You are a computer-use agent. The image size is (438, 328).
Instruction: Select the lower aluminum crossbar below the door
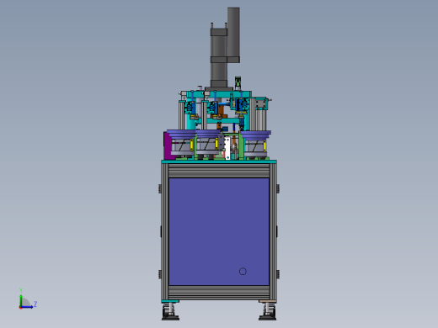point(219,293)
